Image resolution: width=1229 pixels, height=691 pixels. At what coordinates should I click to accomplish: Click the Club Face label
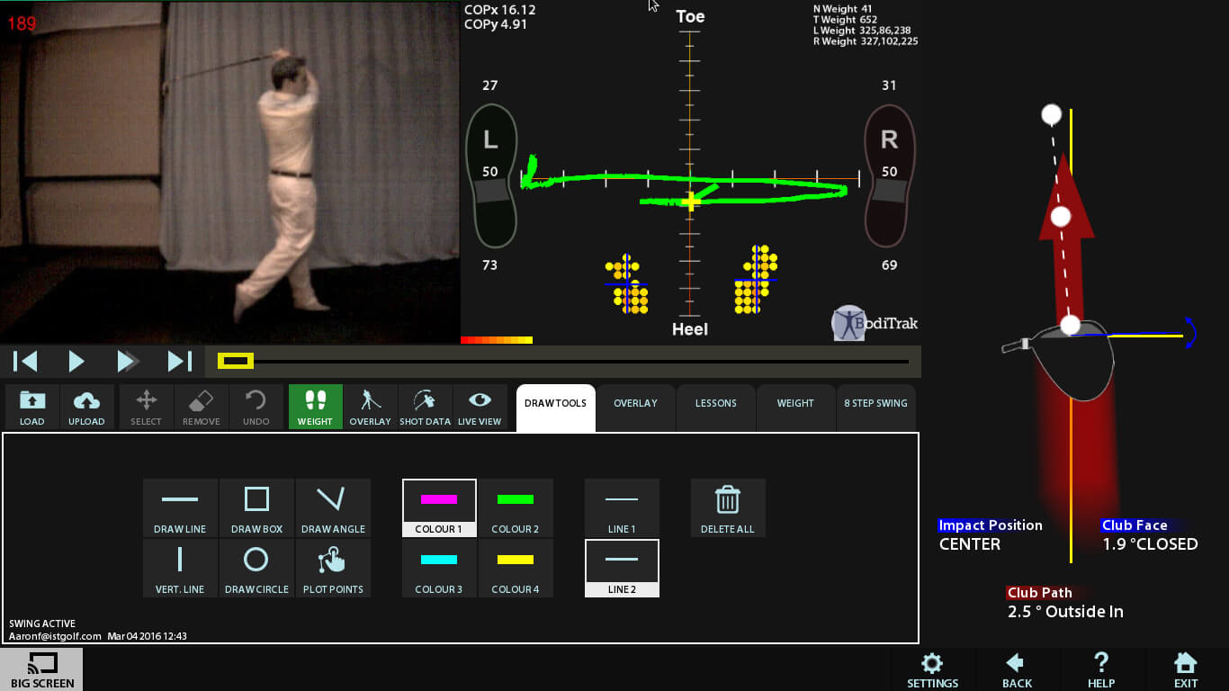click(x=1135, y=525)
